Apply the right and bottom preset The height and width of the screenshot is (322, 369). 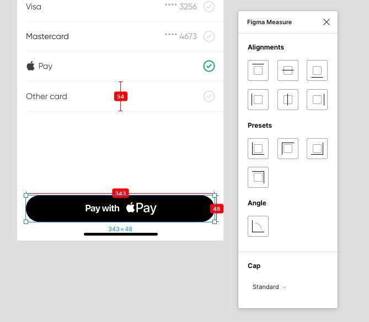pyautogui.click(x=317, y=149)
